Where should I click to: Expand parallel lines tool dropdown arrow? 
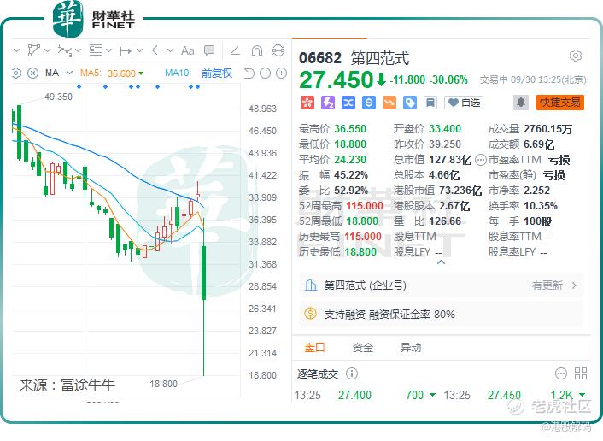point(108,50)
